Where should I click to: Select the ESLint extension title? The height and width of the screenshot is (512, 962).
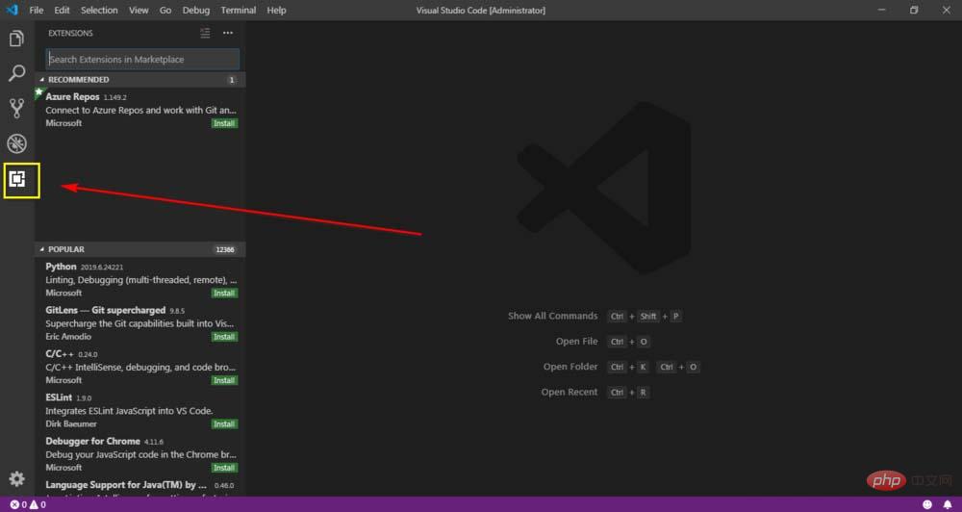coord(59,397)
